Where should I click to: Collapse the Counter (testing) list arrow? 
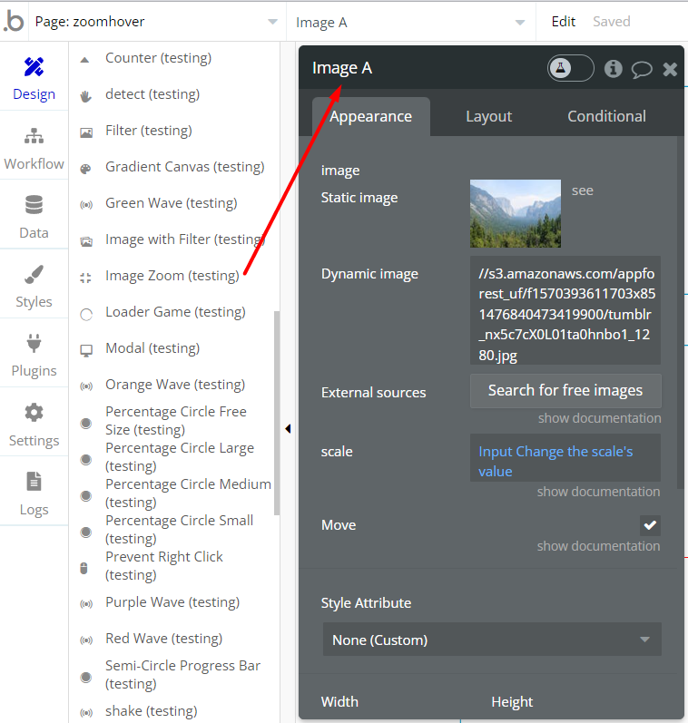pyautogui.click(x=84, y=60)
